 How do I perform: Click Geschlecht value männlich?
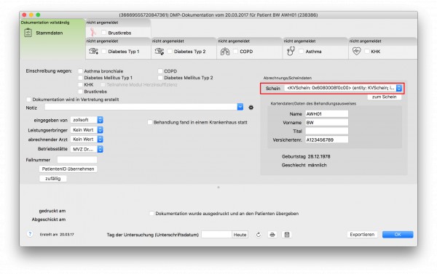point(317,165)
